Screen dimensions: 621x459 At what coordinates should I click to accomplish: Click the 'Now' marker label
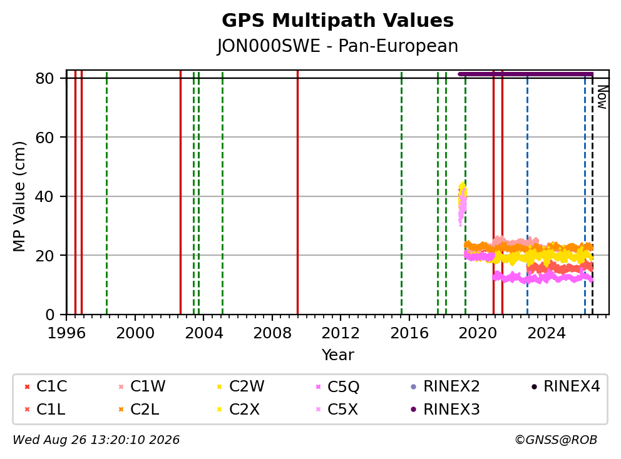tap(602, 97)
